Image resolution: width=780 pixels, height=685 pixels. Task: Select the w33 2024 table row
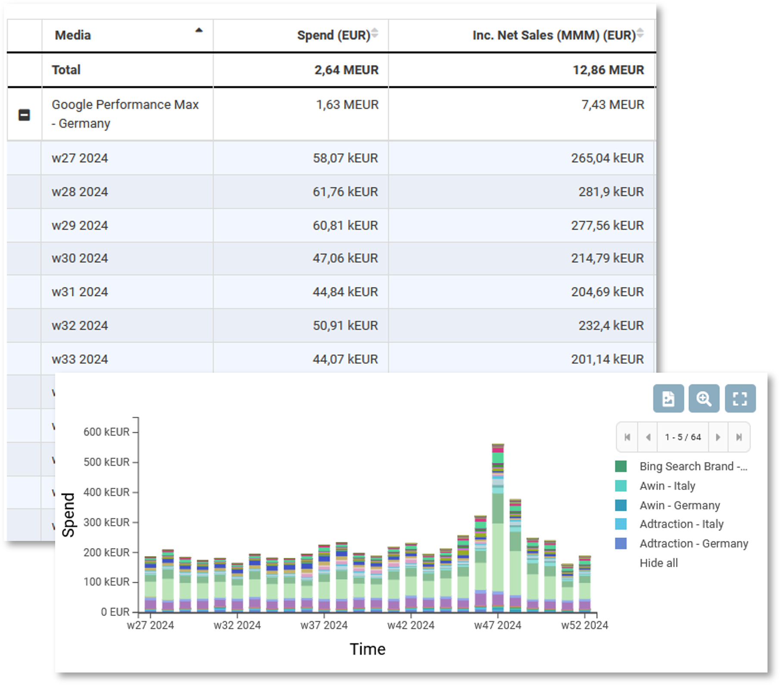coord(331,358)
